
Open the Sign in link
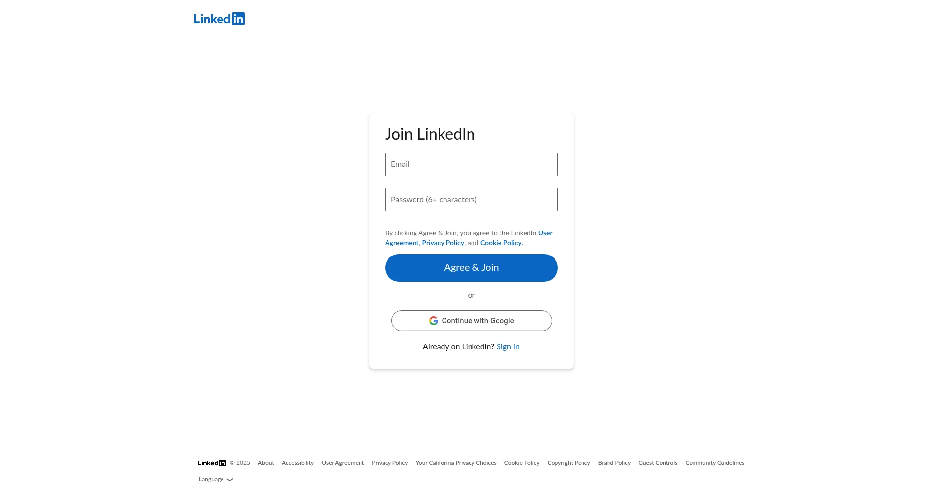[x=508, y=347]
